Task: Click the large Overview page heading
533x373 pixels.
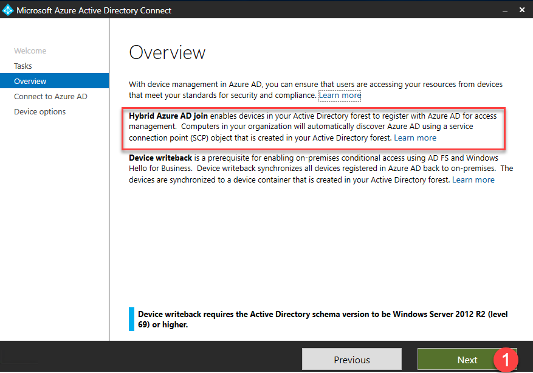Action: 167,52
